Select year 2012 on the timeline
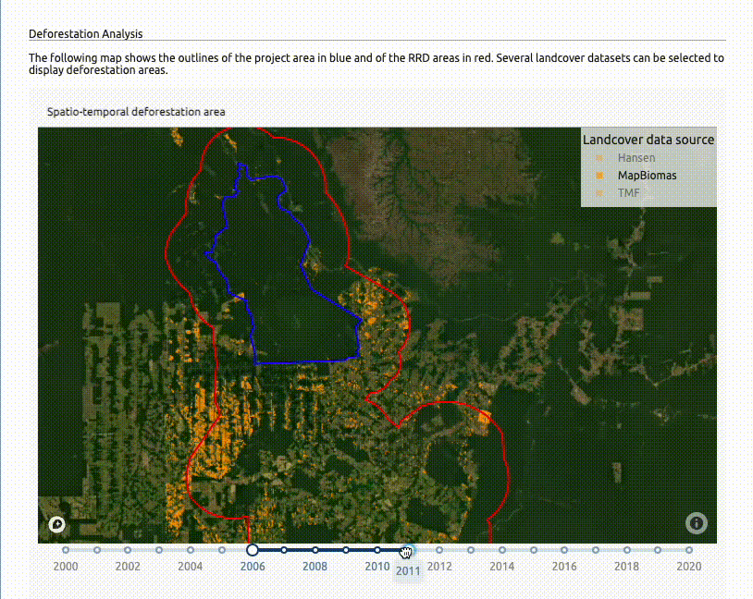 439,550
